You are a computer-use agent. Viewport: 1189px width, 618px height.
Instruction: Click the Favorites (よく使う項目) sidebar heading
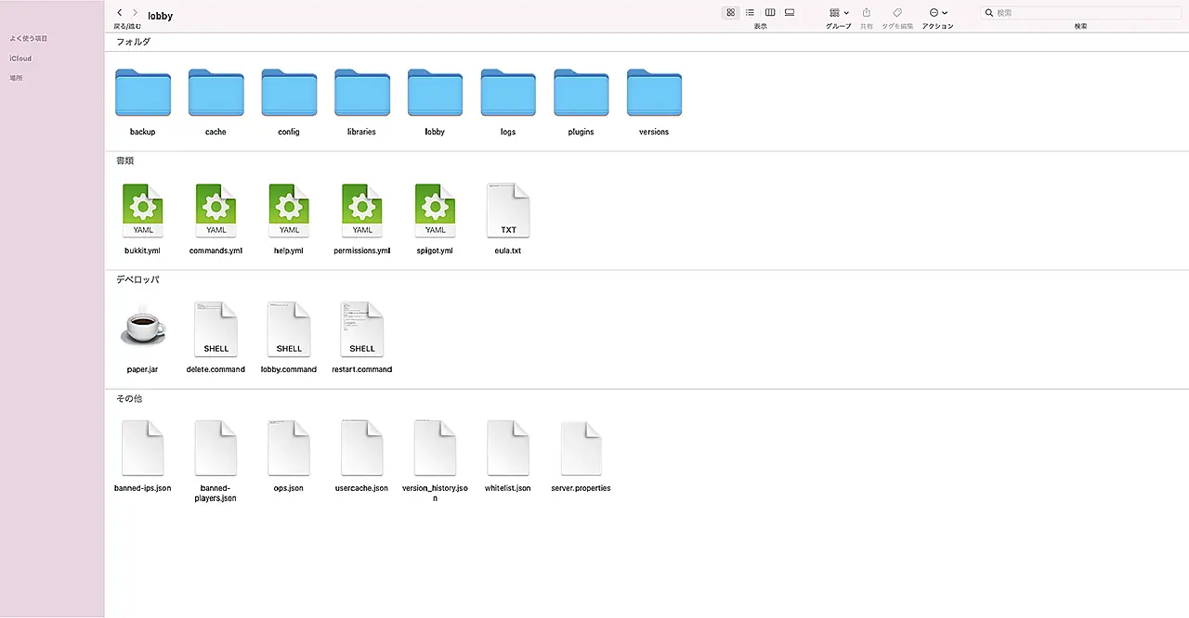29,39
